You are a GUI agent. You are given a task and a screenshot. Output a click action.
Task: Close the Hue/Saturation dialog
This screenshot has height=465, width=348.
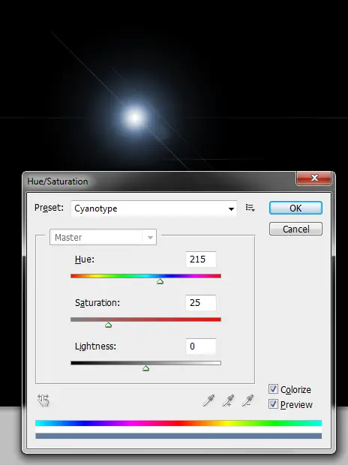click(314, 178)
